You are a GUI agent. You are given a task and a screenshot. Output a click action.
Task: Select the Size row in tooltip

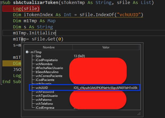38,56
